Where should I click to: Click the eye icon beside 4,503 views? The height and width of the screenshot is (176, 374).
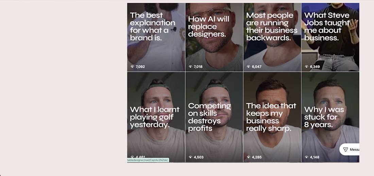tap(190, 157)
